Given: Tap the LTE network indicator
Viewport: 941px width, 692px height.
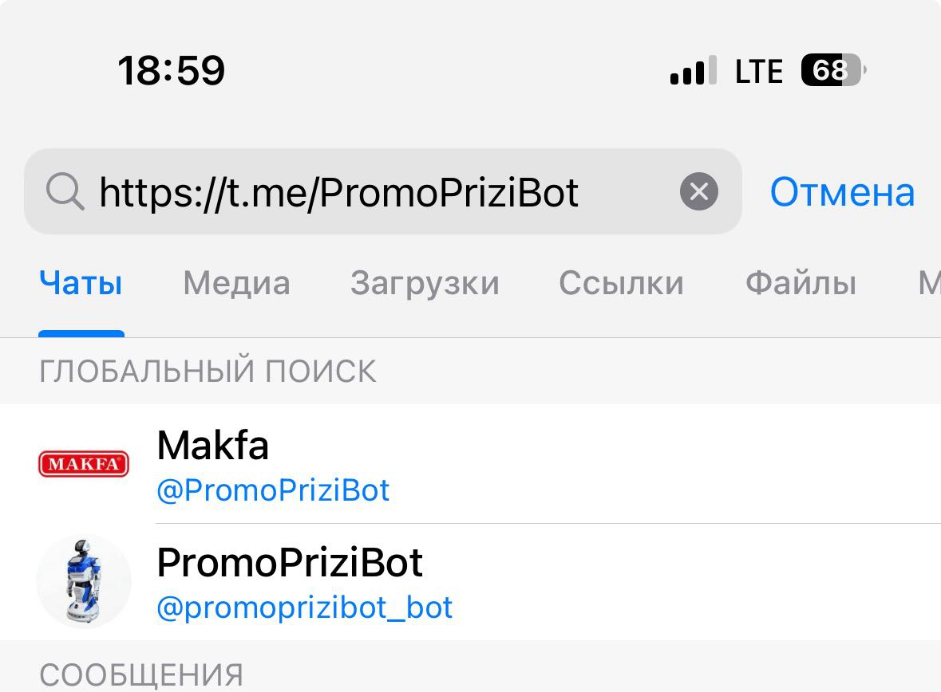Looking at the screenshot, I should 758,72.
